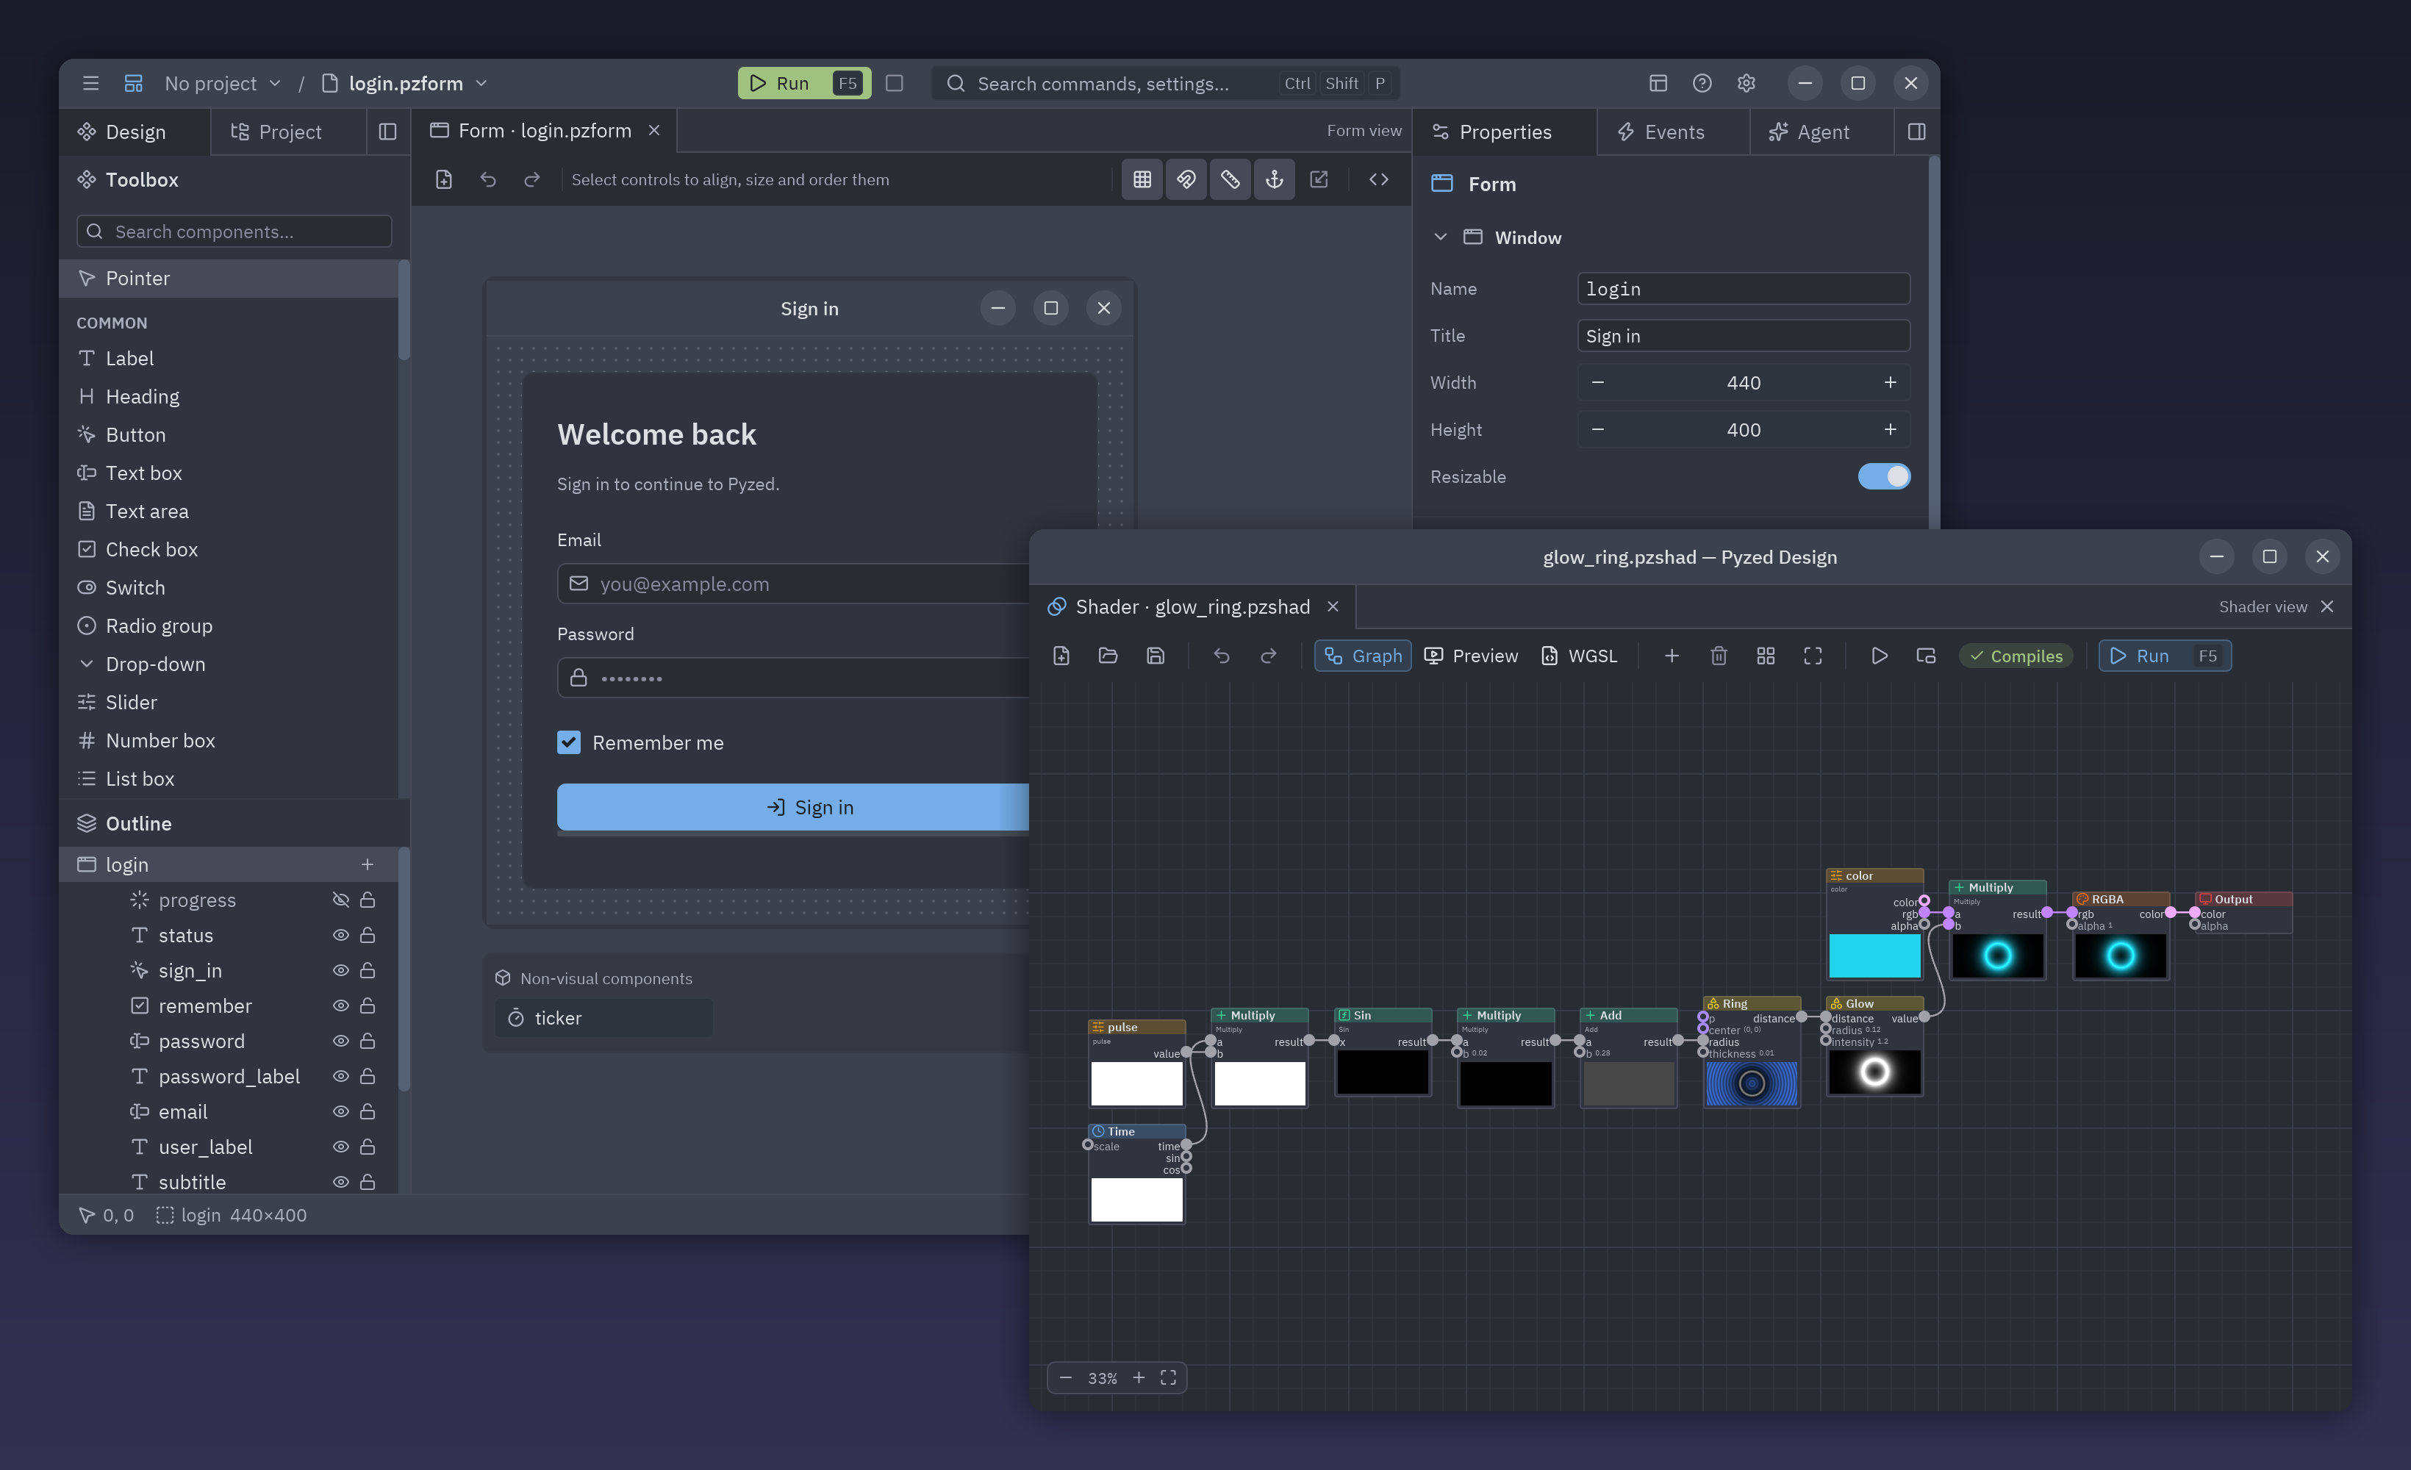
Task: Click the anchor tool icon in form toolbar
Action: (1274, 179)
